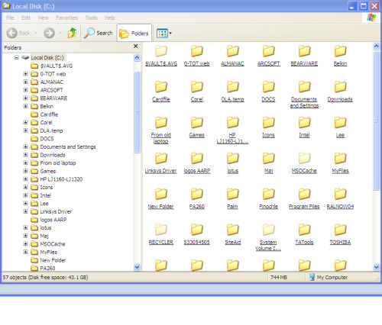Viewport: 382px width, 325px height.
Task: Select Cardfile in the folder tree
Action: point(44,114)
